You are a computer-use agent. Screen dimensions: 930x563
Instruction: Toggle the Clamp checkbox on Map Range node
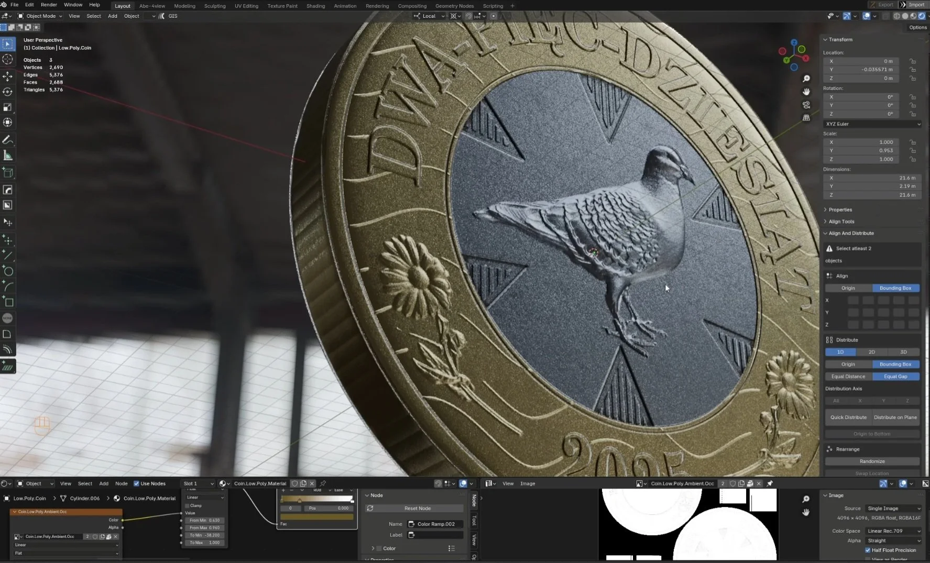coord(188,505)
